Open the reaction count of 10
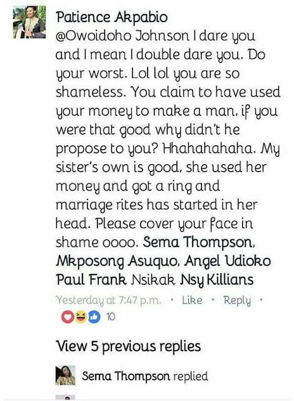Screen dimensions: 294x401 point(111,317)
